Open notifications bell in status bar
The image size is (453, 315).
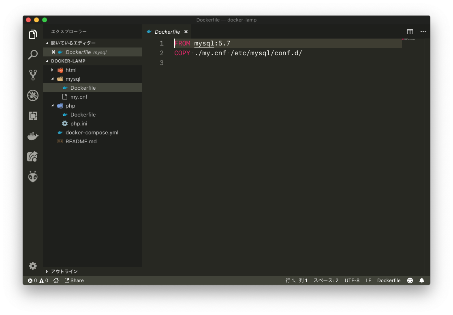coord(422,280)
